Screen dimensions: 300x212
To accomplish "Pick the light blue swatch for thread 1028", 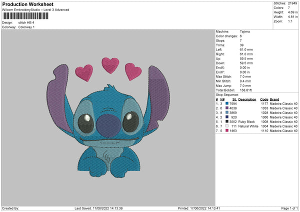I will [227, 112].
